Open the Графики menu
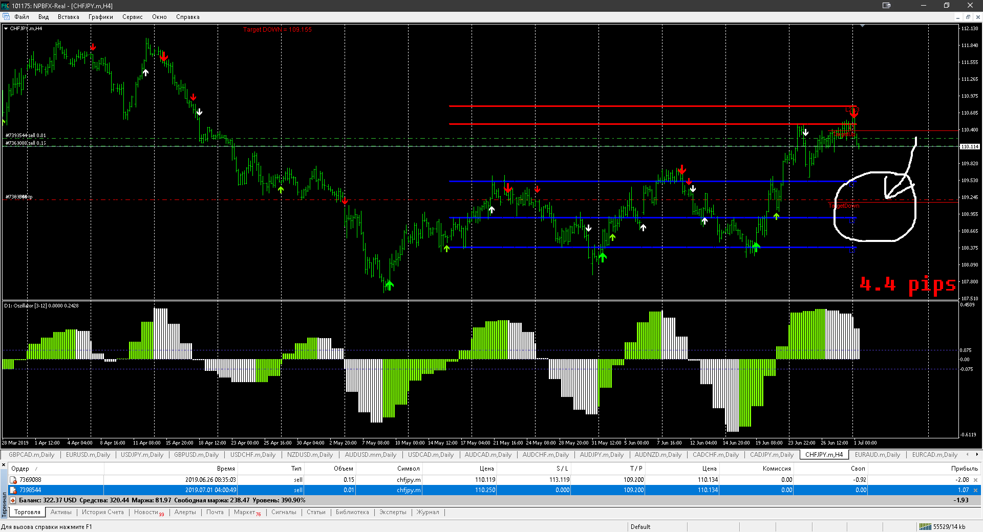The image size is (983, 532). 100,17
